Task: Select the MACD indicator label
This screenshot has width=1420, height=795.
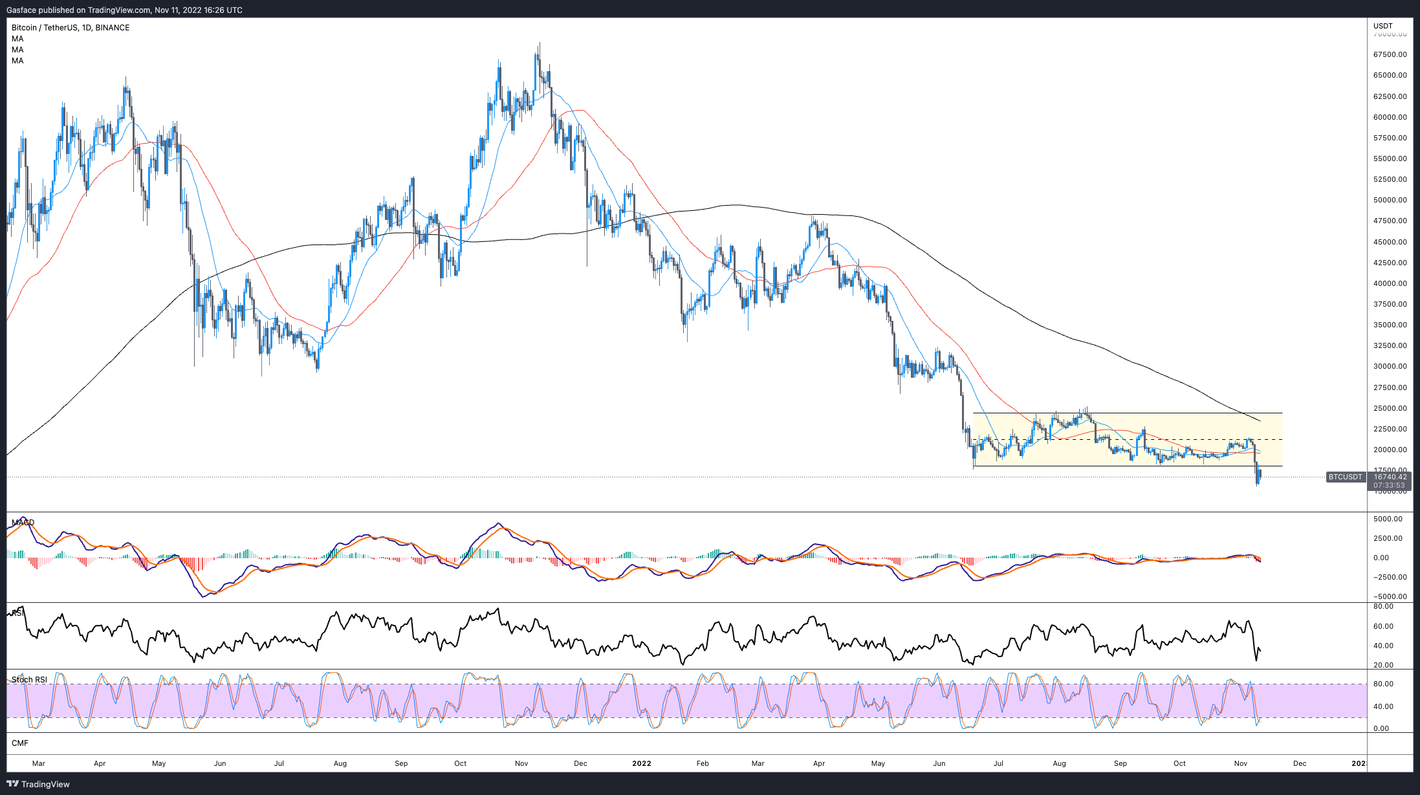Action: [23, 522]
